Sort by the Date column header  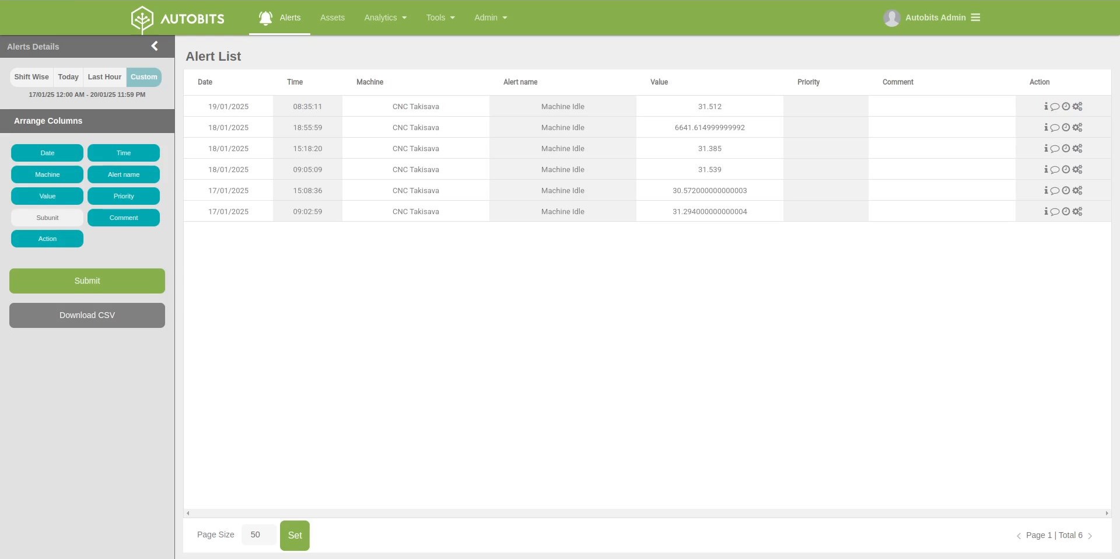[205, 82]
